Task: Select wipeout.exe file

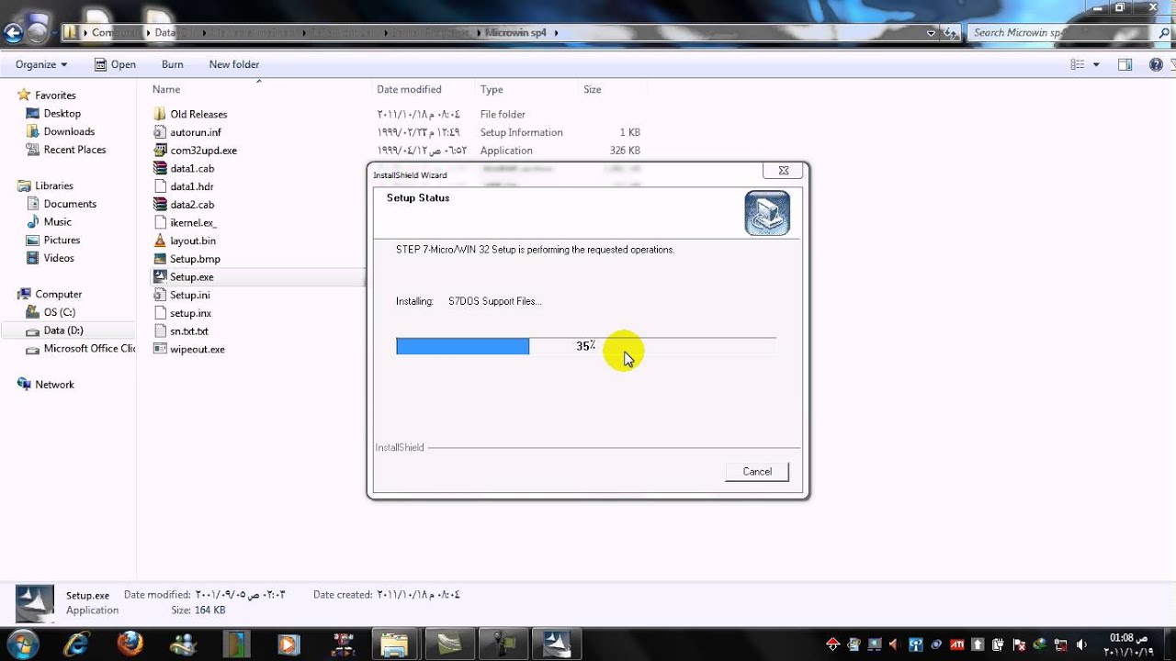Action: point(198,349)
